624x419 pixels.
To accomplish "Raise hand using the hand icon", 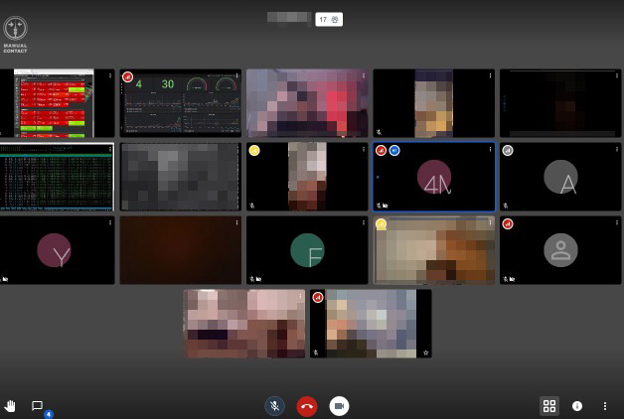I will pos(11,406).
